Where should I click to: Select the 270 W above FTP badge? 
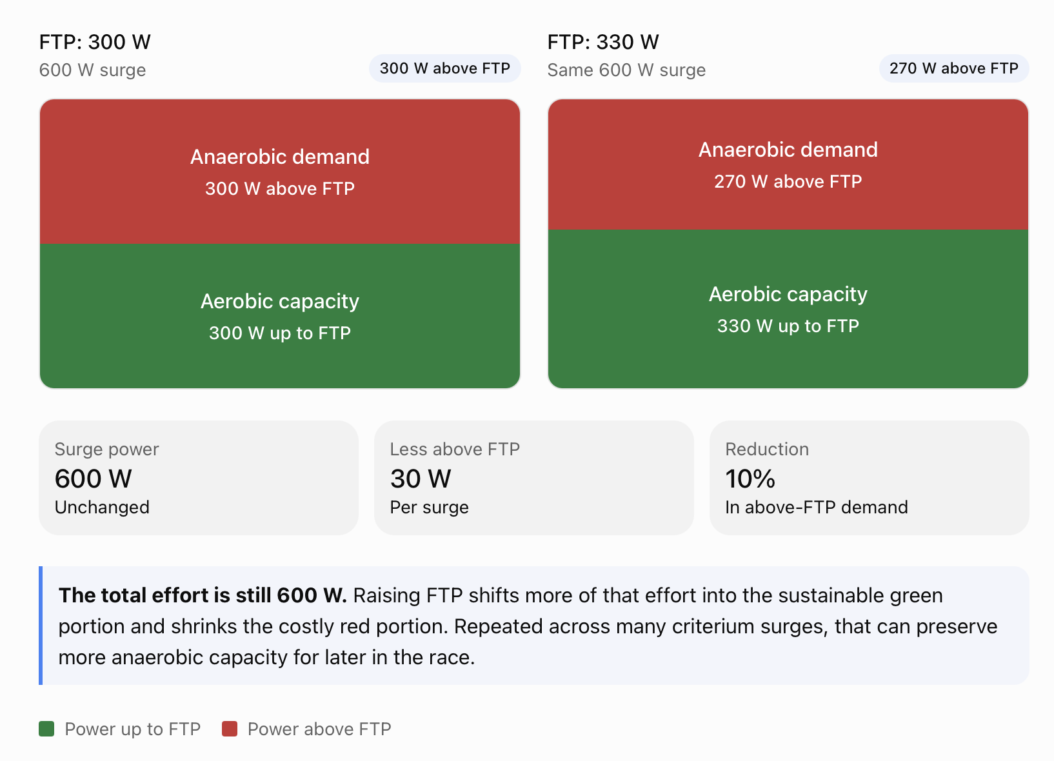tap(953, 68)
